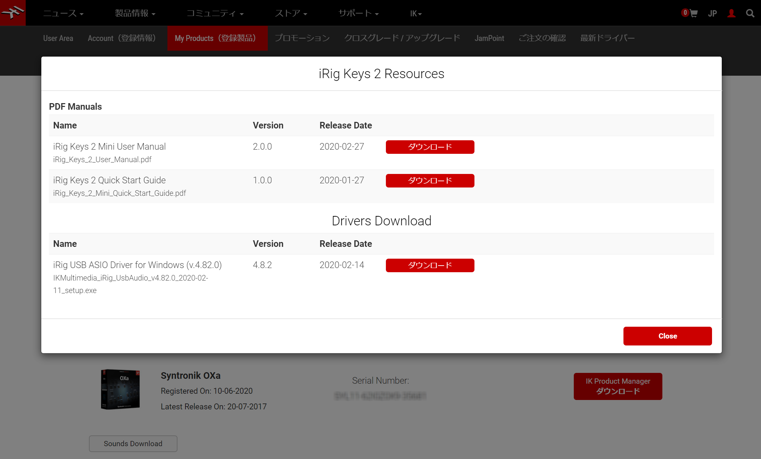Expand the IK dropdown menu
This screenshot has width=761, height=459.
coord(416,14)
